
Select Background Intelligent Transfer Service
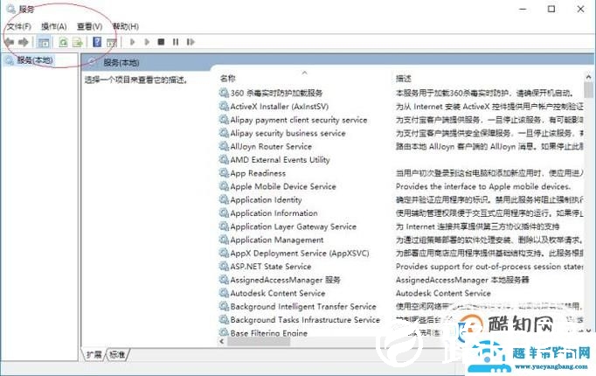tap(303, 306)
